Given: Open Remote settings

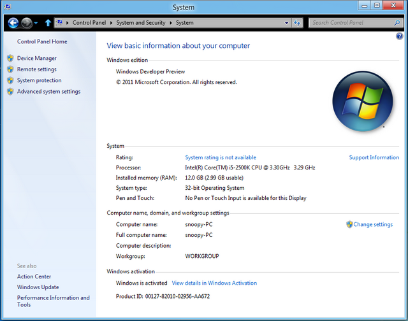Looking at the screenshot, I should 37,69.
